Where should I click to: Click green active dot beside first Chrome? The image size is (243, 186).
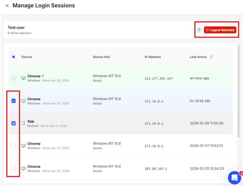pyautogui.click(x=43, y=76)
